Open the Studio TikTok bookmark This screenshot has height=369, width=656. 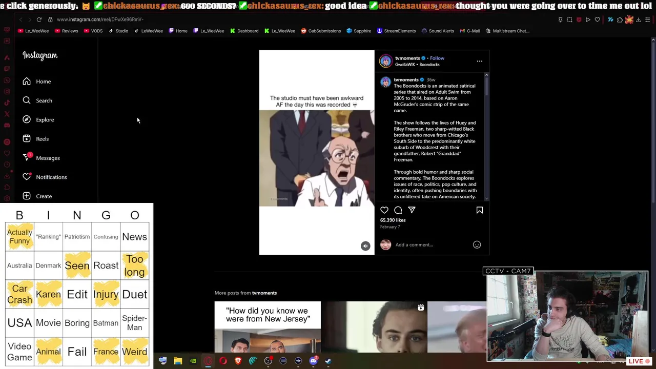point(118,31)
